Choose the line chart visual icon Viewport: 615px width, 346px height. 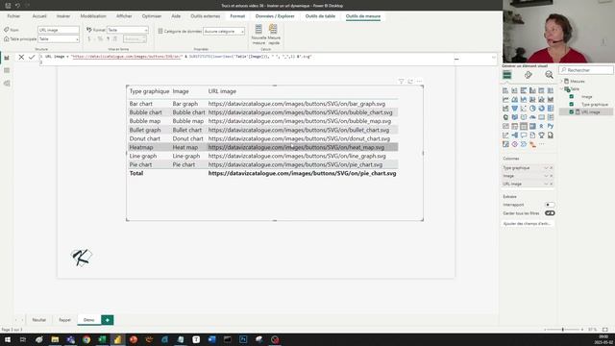(x=505, y=100)
